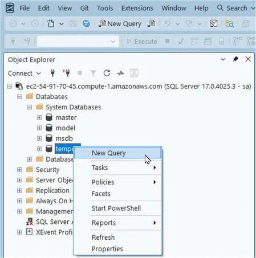Click the Parse checkmark icon

[x=181, y=41]
